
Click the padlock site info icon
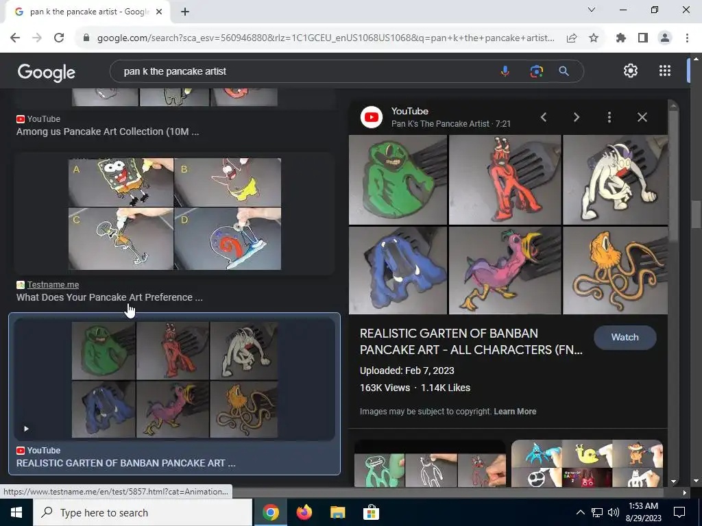[86, 38]
